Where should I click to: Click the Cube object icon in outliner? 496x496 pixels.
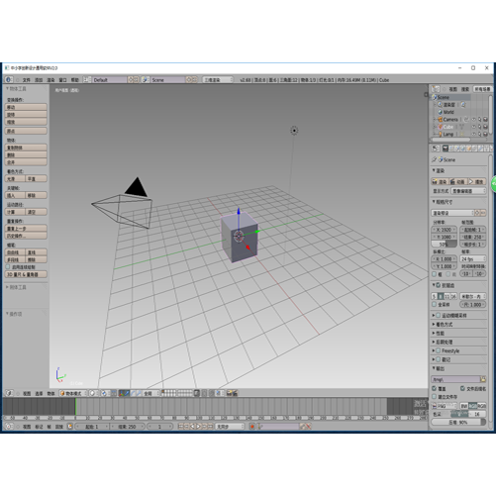(440, 127)
